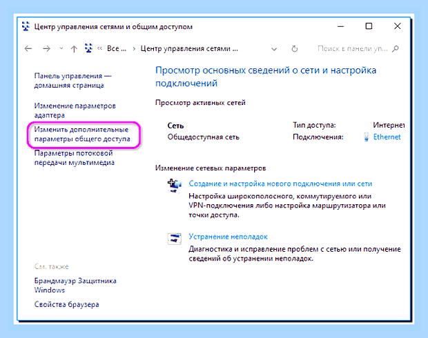This screenshot has width=428, height=338.
Task: Close the network center window
Action: (398, 26)
